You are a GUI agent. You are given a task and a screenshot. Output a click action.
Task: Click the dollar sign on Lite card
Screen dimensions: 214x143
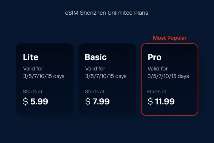click(25, 102)
